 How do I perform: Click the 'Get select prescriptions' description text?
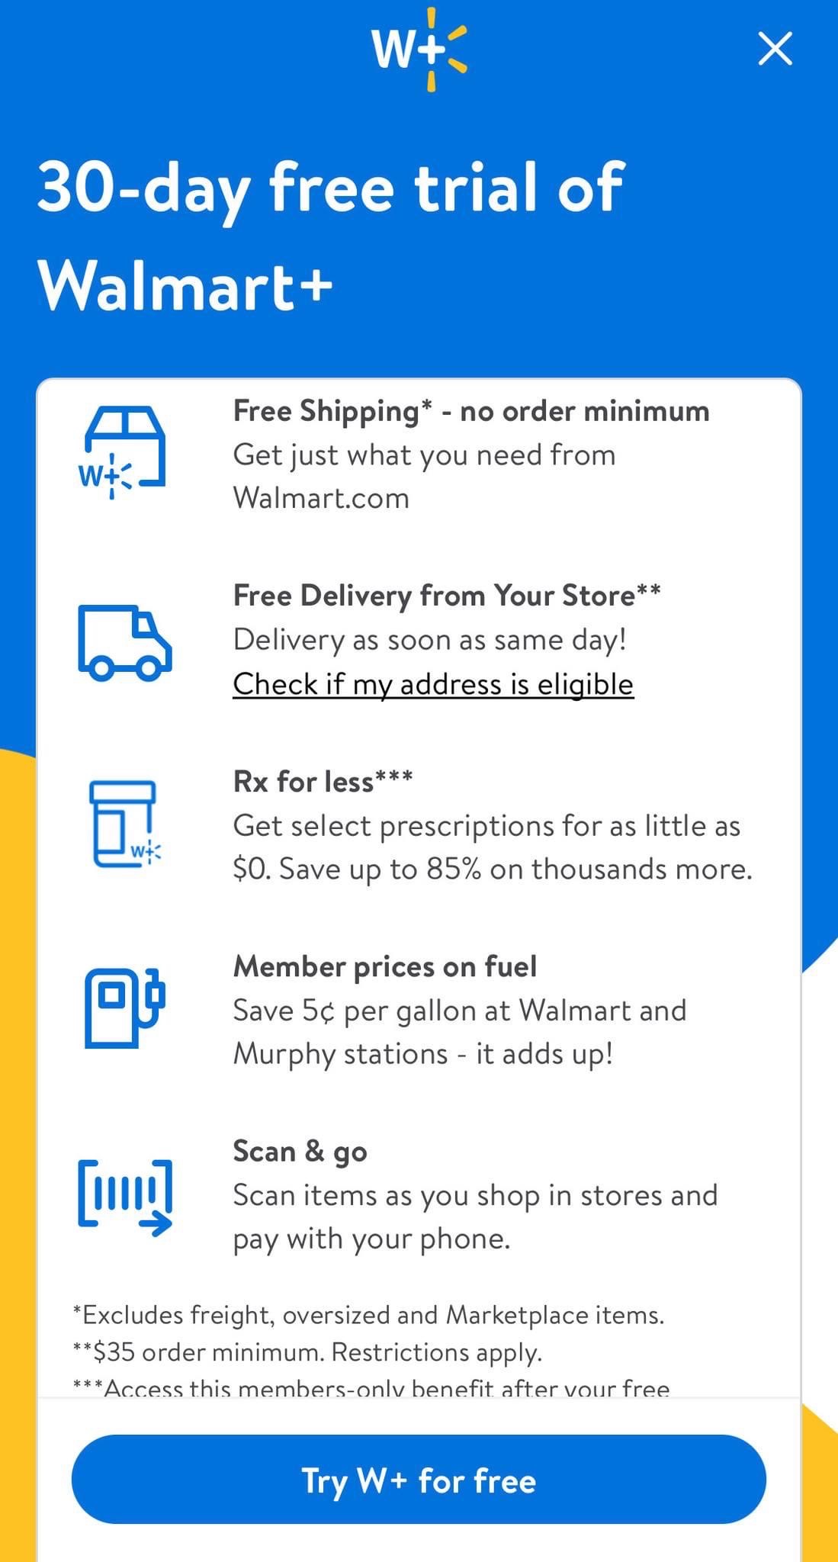(492, 847)
